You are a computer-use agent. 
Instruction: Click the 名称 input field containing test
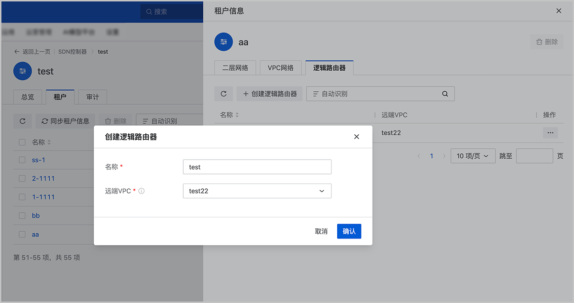pos(257,167)
